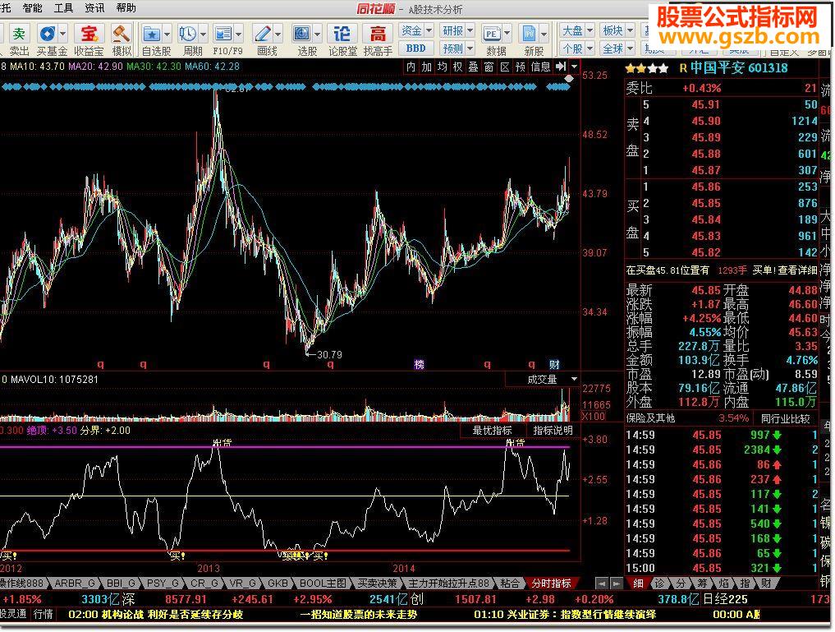Toggle 预 forecast option

521,67
